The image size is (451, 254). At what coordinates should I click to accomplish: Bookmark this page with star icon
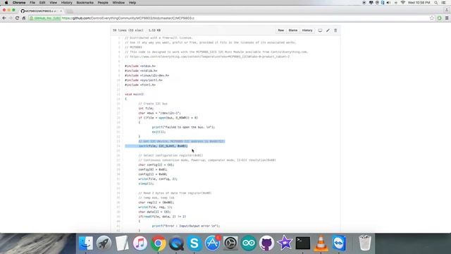coord(432,18)
